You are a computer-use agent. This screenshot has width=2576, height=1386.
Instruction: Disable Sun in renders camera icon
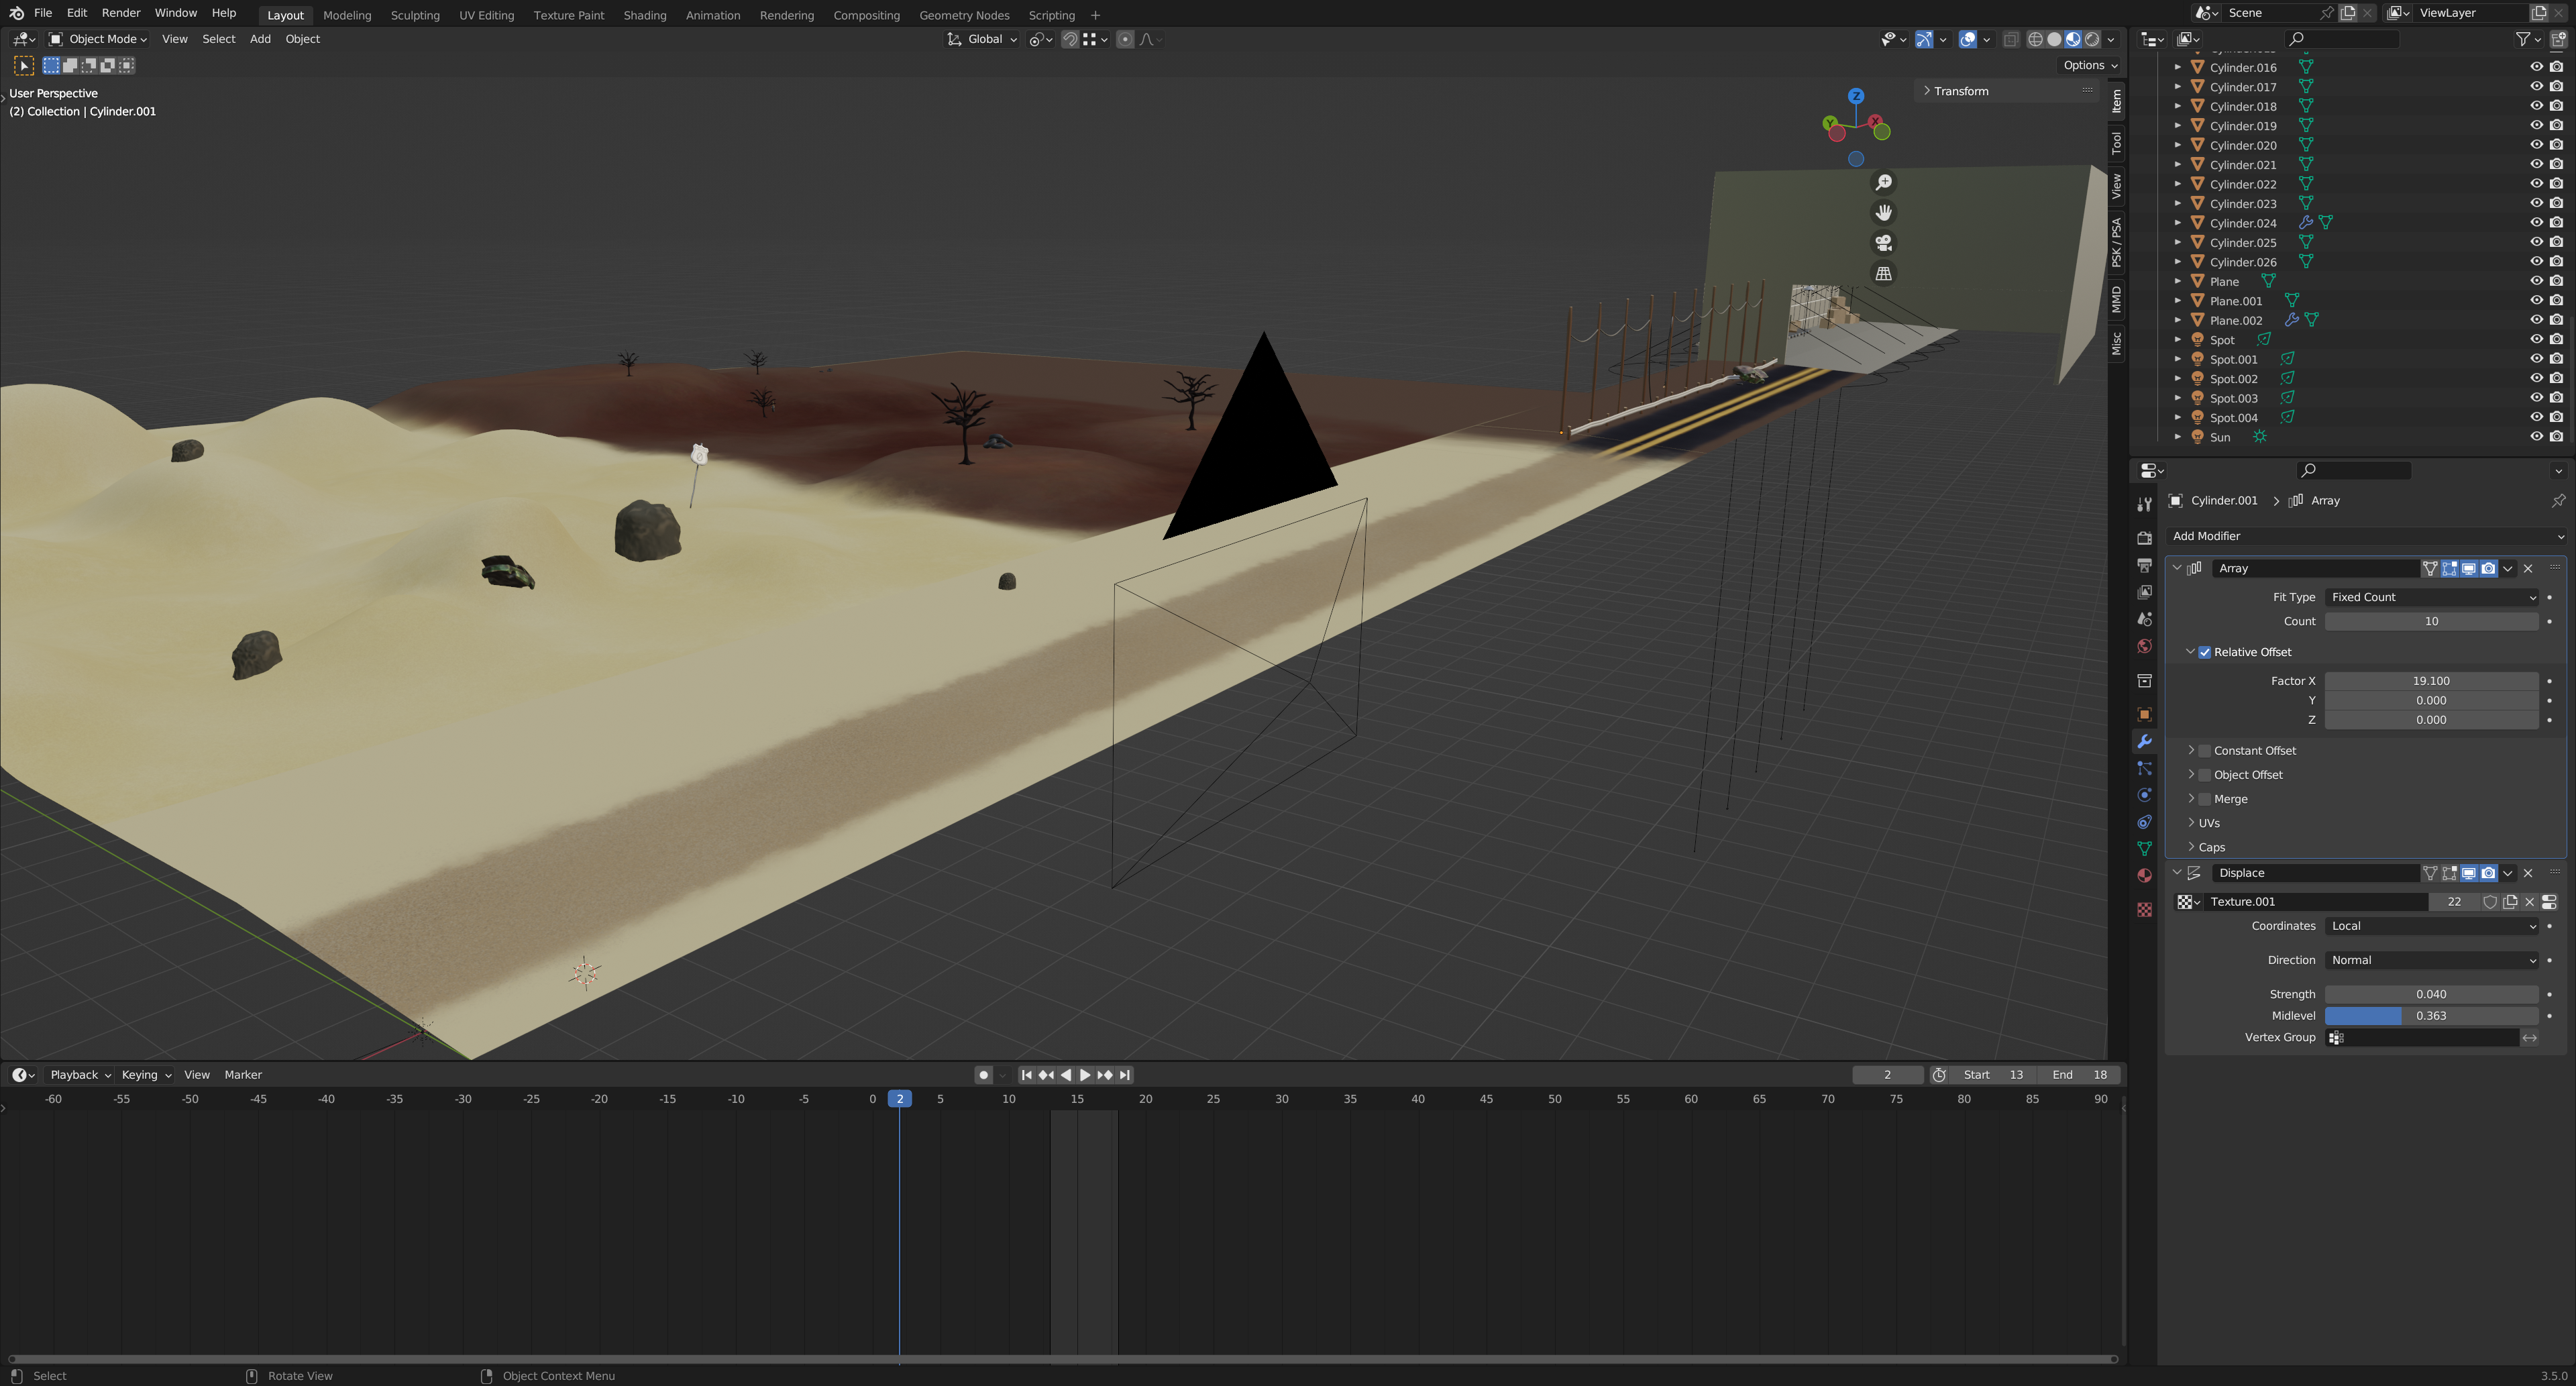click(2556, 437)
